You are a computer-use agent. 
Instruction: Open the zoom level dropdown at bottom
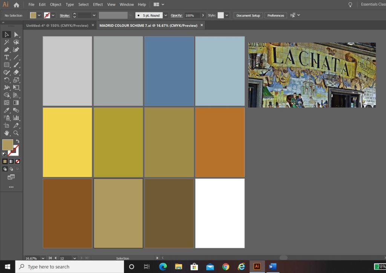pos(43,258)
